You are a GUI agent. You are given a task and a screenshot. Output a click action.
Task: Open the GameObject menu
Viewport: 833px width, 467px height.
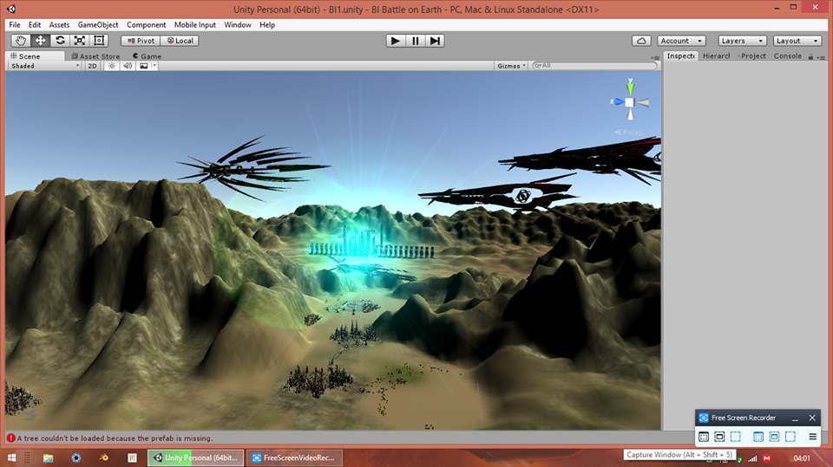98,25
